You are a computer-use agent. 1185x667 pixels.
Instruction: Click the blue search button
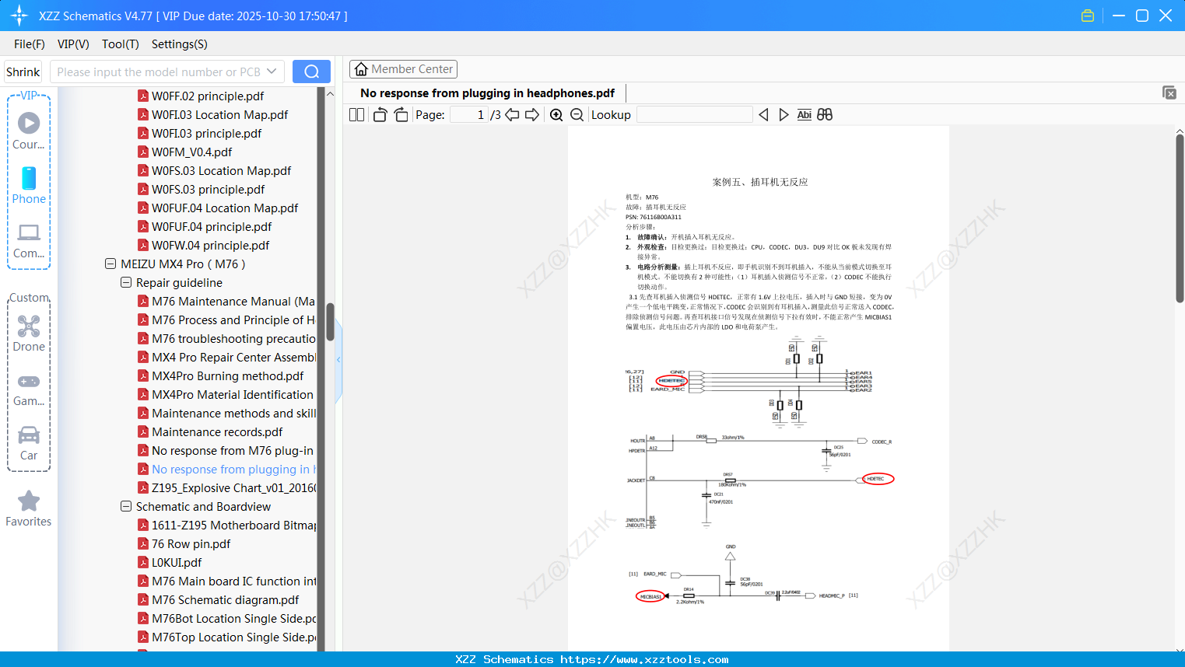311,72
